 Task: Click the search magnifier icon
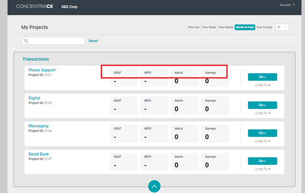tap(26, 41)
